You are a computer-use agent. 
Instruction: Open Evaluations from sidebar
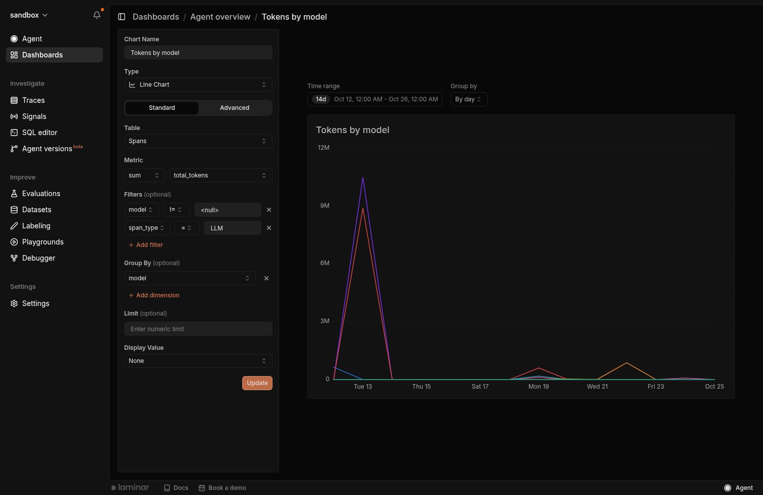tap(54, 194)
